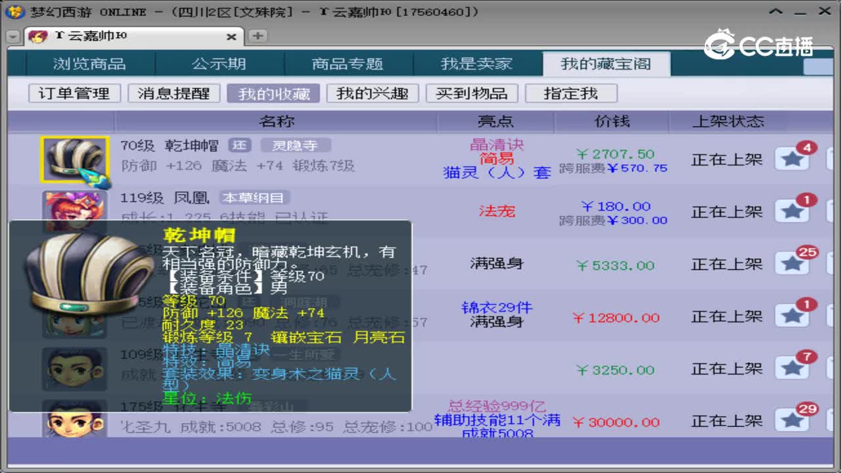
Task: Click the 法宠 highlight text
Action: [497, 211]
